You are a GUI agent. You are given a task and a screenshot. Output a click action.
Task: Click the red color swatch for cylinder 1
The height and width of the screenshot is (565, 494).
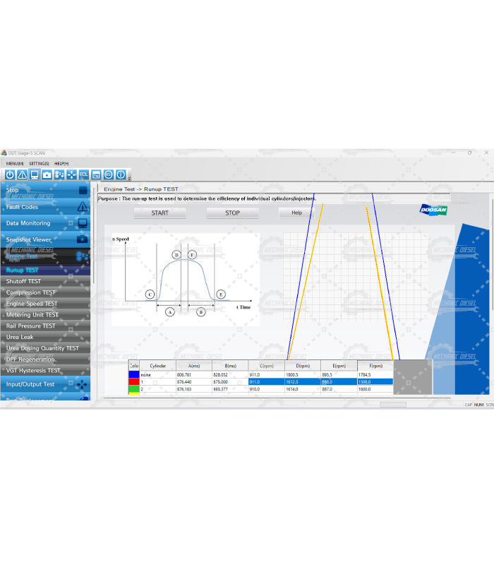tap(133, 381)
